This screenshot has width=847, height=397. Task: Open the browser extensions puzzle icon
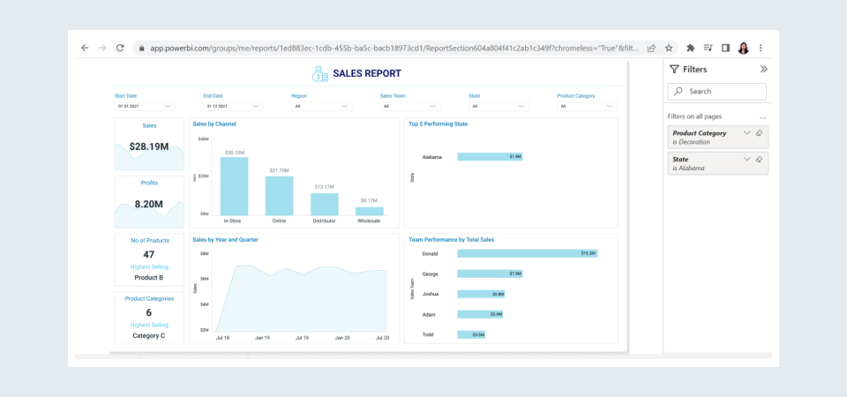click(x=690, y=48)
